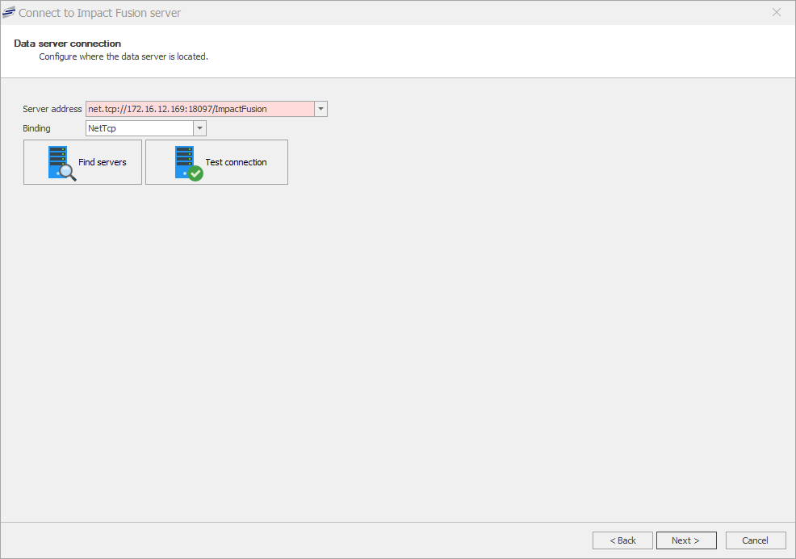This screenshot has height=559, width=796.
Task: Expand the Binding NetTcp dropdown
Action: pyautogui.click(x=200, y=128)
